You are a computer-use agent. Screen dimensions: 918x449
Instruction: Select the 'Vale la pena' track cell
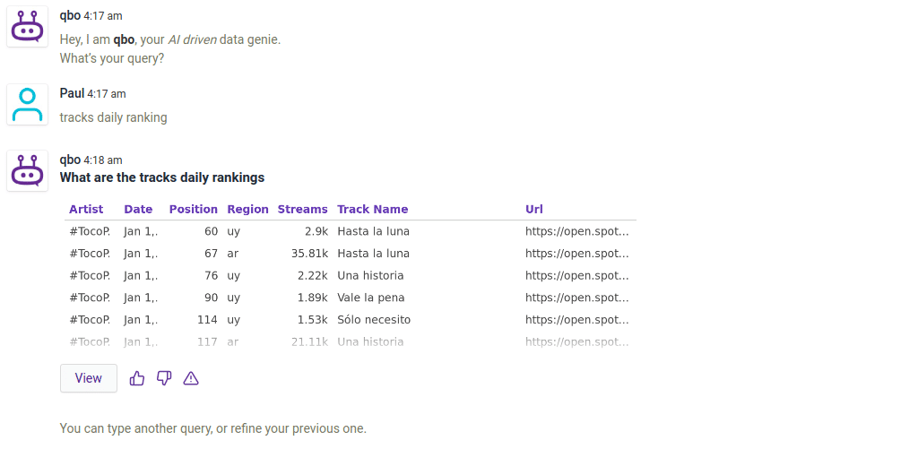pos(370,298)
